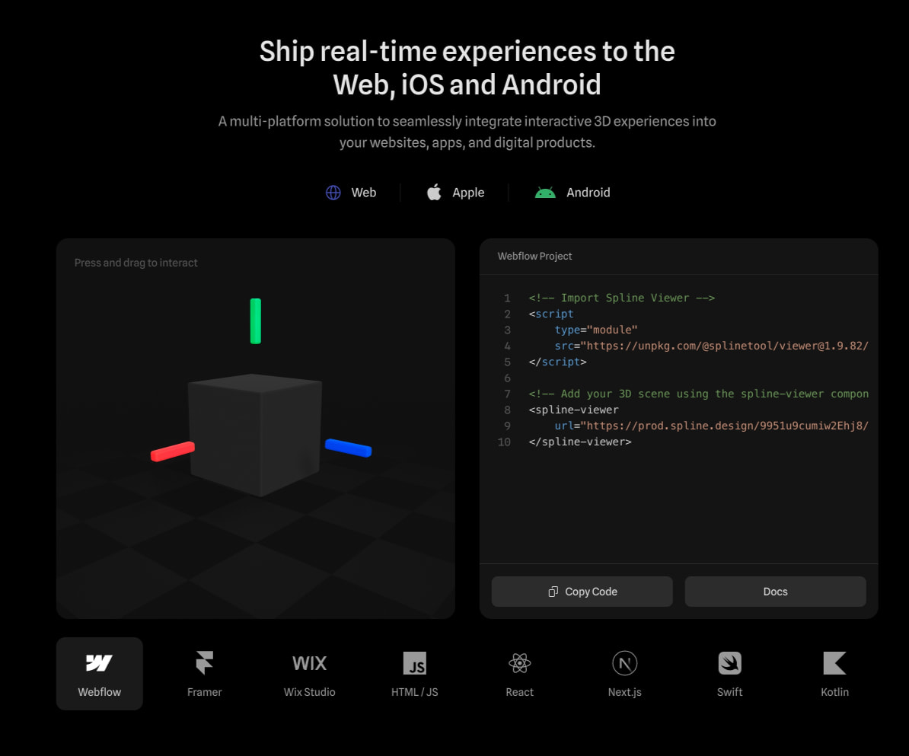The image size is (909, 756).
Task: Click the Apple logo icon
Action: pos(434,192)
